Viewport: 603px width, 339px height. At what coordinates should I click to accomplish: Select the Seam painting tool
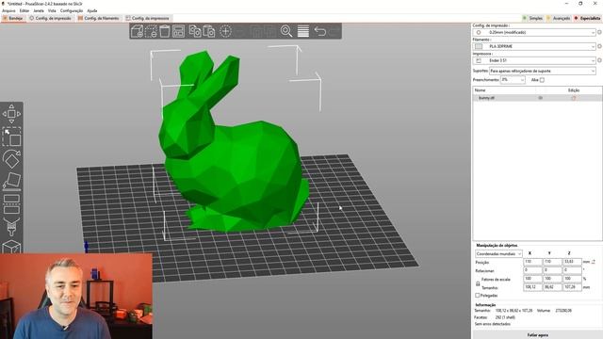pos(11,246)
